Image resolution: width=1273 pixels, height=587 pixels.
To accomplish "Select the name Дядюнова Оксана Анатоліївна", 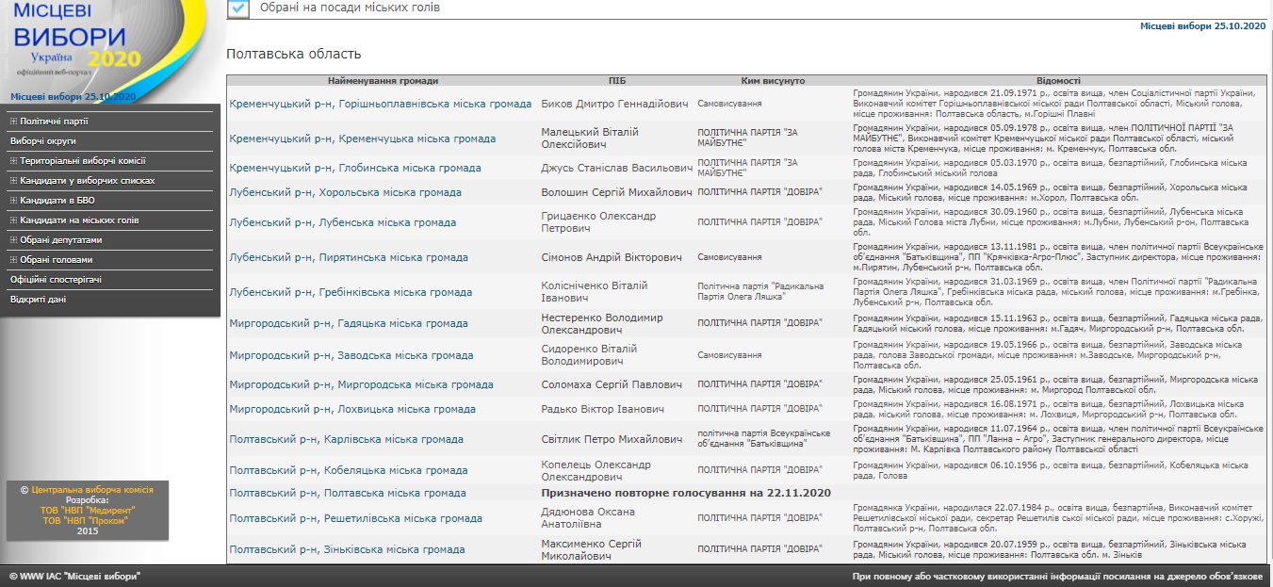I will pyautogui.click(x=588, y=518).
